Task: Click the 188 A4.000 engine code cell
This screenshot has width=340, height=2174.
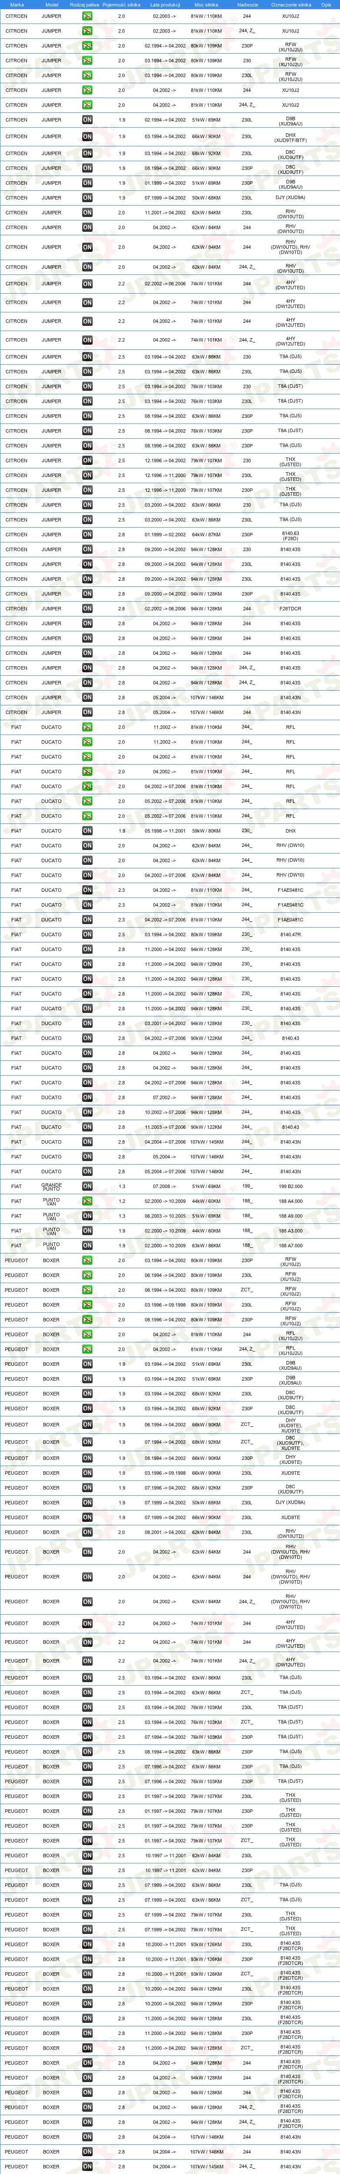Action: (x=290, y=1201)
